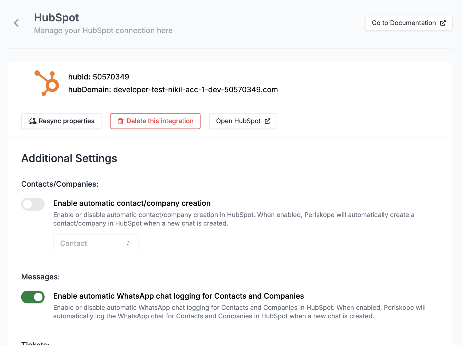Click 'Enable automatic WhatsApp chat logging' label
Screen dimensions: 463x345
pyautogui.click(x=178, y=296)
